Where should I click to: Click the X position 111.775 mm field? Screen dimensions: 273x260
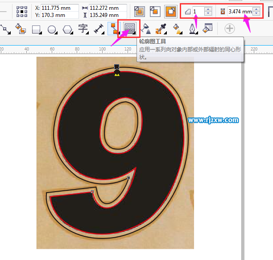click(60, 8)
